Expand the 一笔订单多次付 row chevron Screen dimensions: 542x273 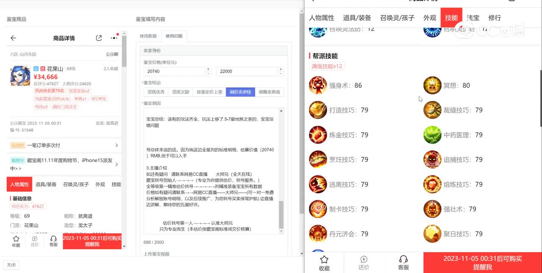point(116,145)
